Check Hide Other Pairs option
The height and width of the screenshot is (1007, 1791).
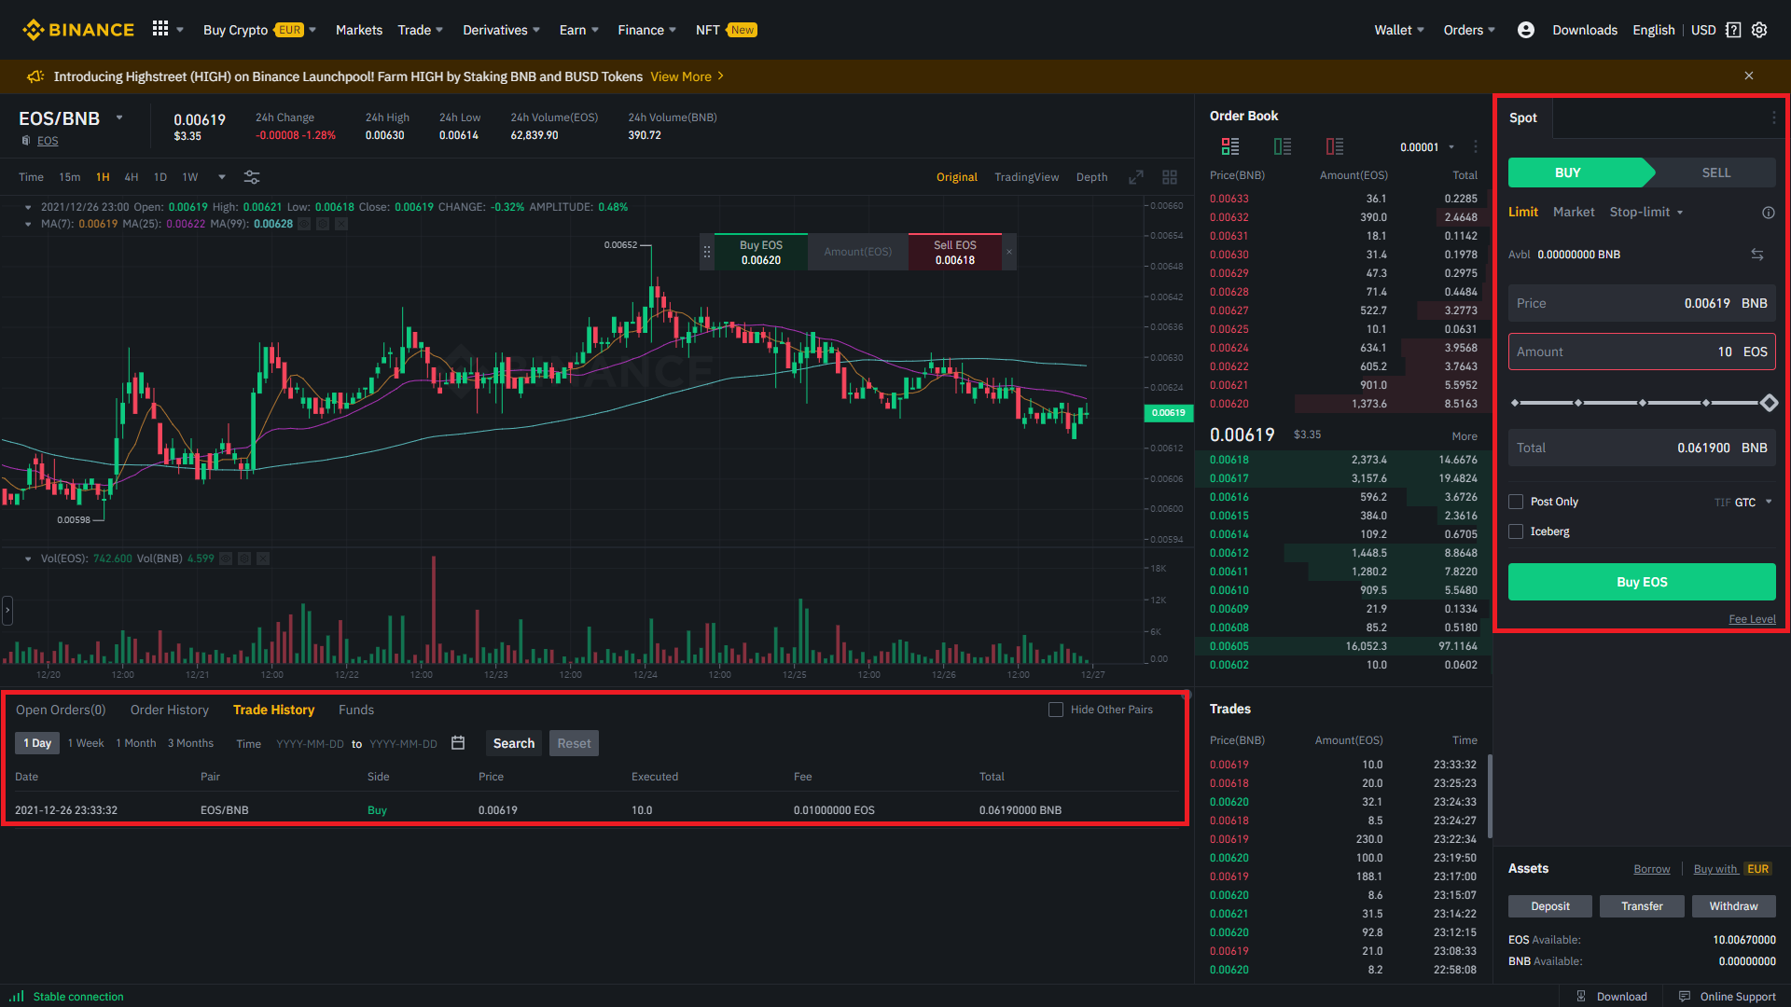click(1056, 710)
